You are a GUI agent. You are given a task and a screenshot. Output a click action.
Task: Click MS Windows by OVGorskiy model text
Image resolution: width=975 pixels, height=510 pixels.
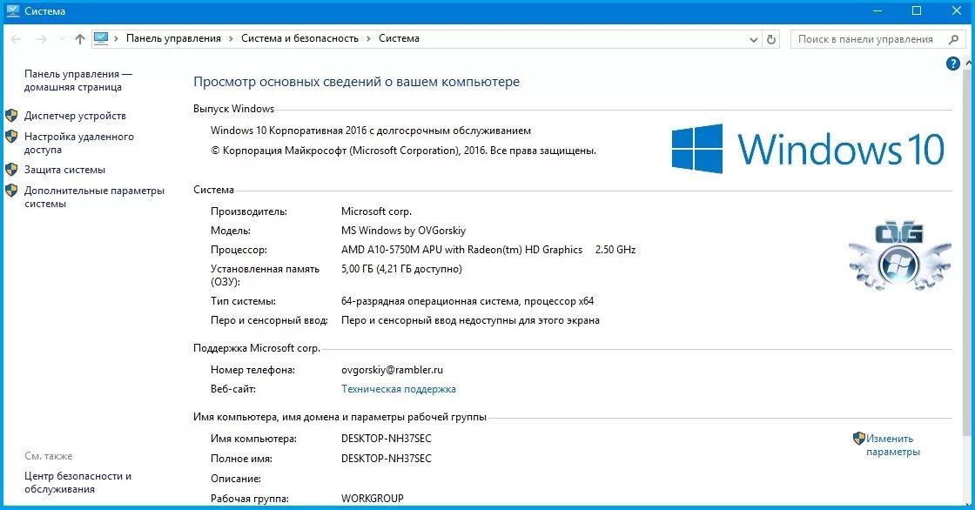pos(404,231)
